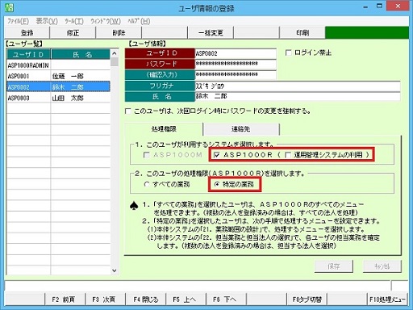Click the 確認入力 password field
The image size is (413, 310).
[x=236, y=74]
